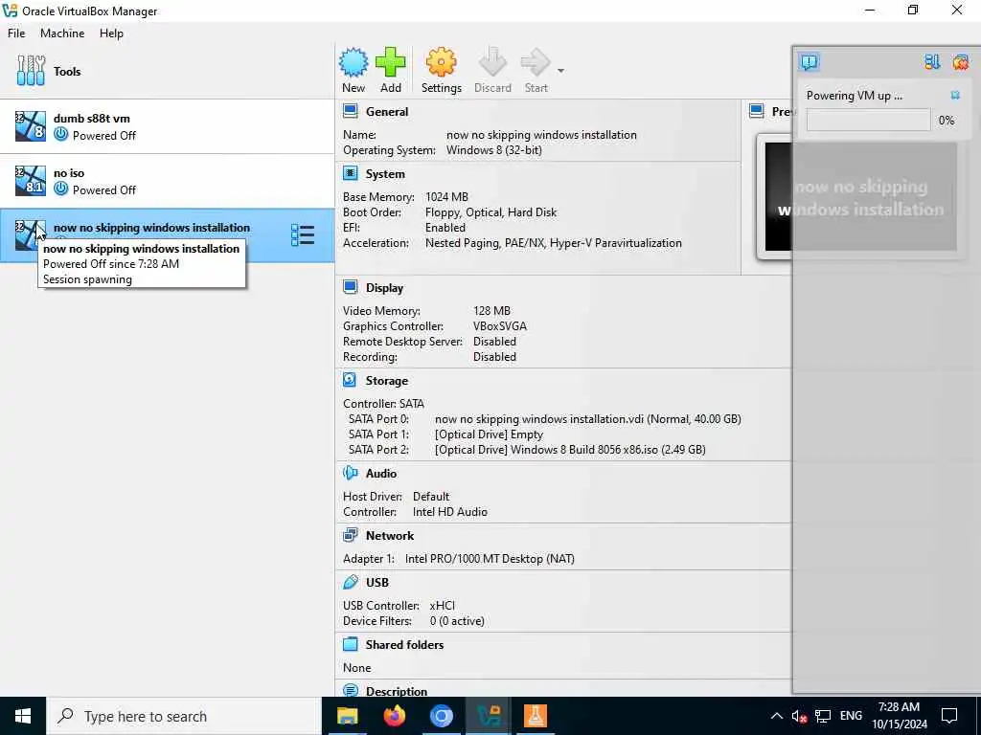981x735 pixels.
Task: Click the Description speech bubble icon
Action: pos(351,691)
